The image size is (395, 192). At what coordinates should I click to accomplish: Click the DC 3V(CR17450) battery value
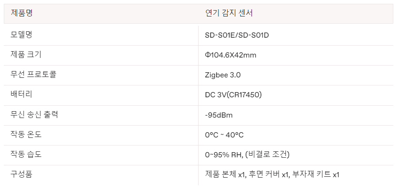233,95
